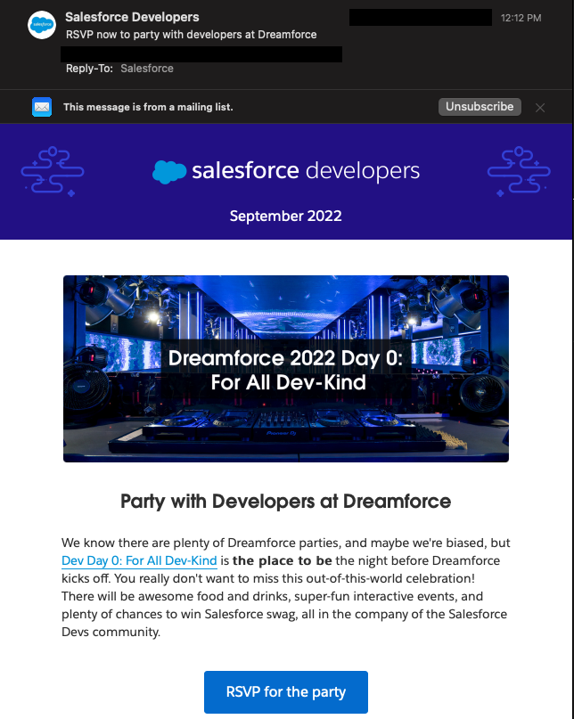The height and width of the screenshot is (719, 574).
Task: Click the blue mailing list envelope icon
Action: (x=42, y=107)
